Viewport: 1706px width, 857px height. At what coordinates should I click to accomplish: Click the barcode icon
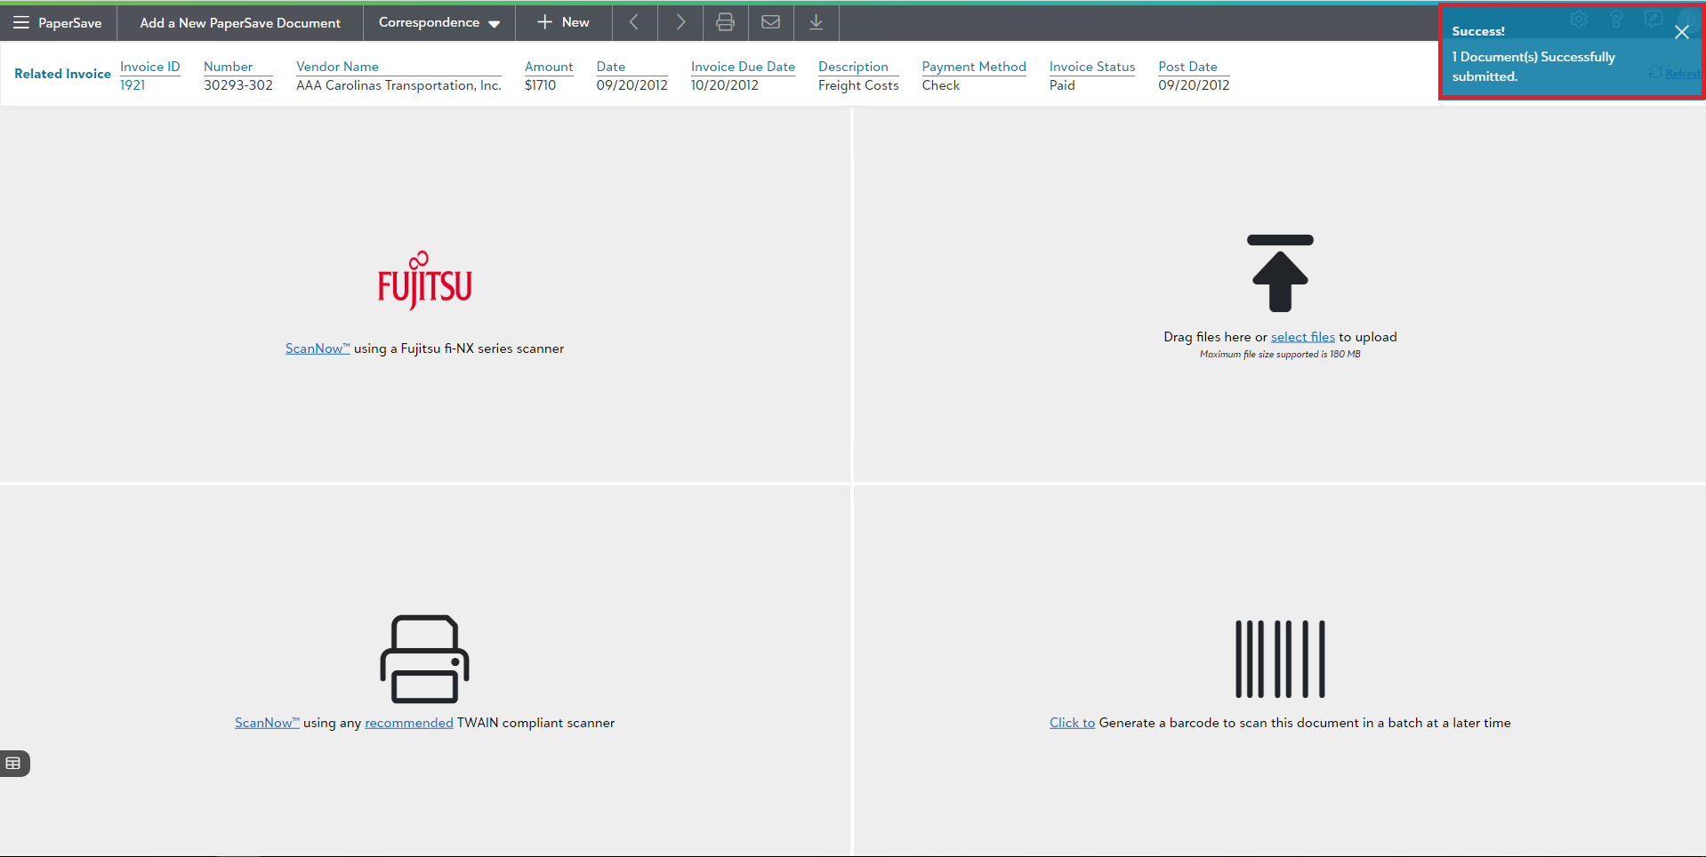[1280, 659]
